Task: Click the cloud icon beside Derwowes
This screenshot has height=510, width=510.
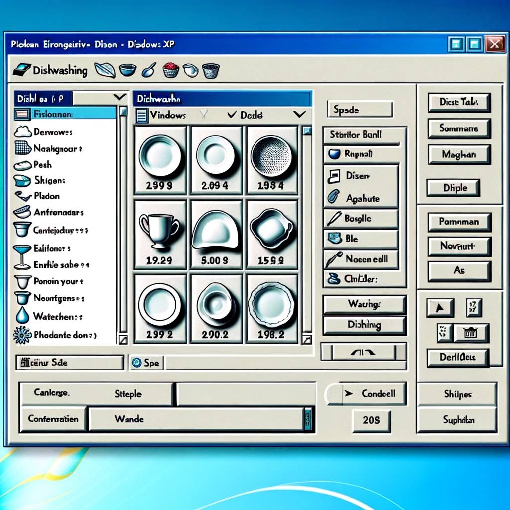Action: point(23,131)
